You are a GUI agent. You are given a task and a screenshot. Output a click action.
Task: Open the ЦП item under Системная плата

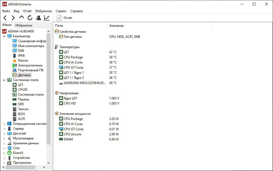(x=18, y=85)
